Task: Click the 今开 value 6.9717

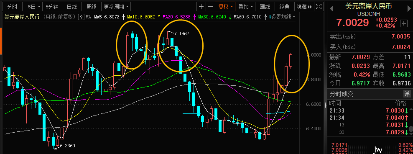Action: [x=361, y=83]
